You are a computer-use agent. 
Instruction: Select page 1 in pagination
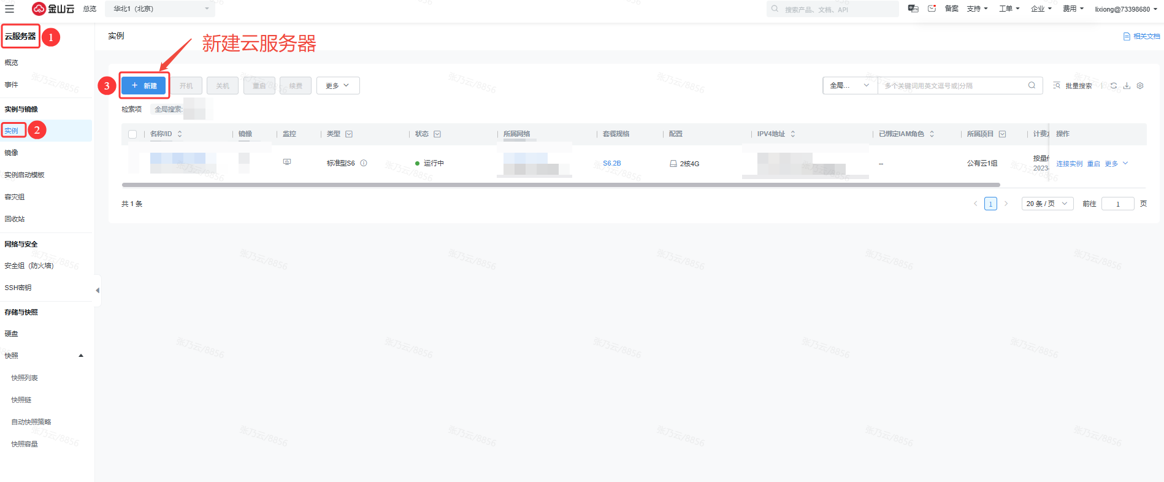[990, 204]
